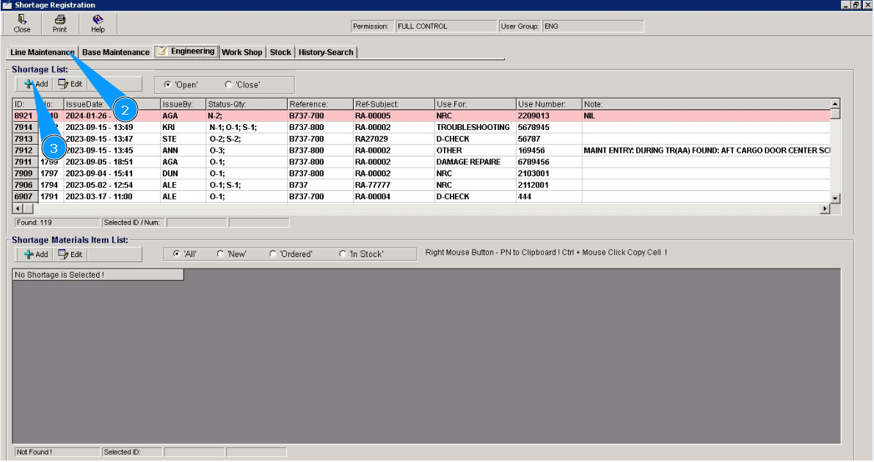The height and width of the screenshot is (462, 874).
Task: Select the 'Close' shortage filter
Action: point(242,84)
